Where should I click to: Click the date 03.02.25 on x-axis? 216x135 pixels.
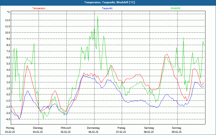pos(10,132)
